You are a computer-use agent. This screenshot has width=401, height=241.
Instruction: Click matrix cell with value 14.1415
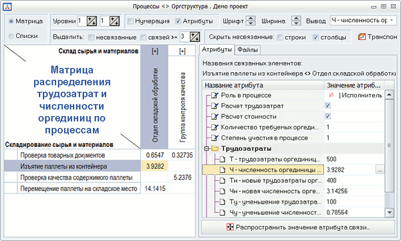point(155,189)
